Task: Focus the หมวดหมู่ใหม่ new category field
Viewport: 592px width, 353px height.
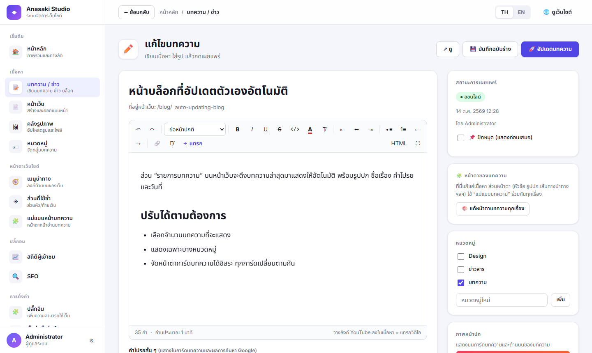Action: point(502,300)
